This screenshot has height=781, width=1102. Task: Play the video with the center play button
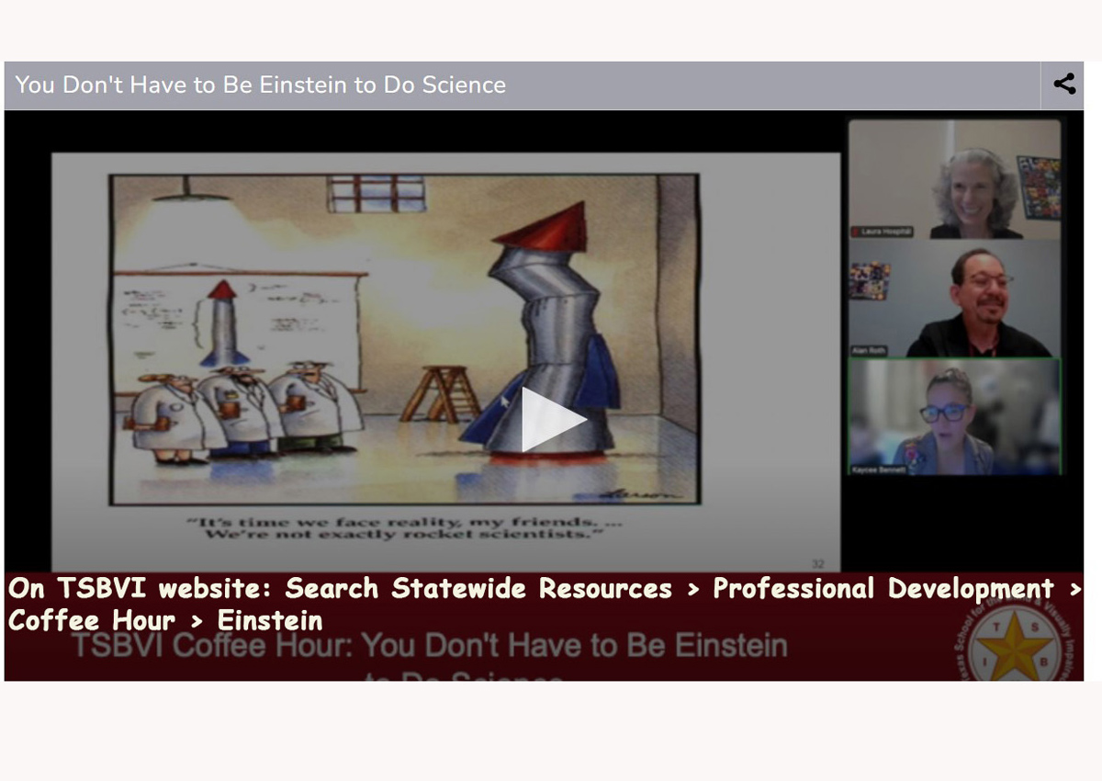[x=552, y=419]
